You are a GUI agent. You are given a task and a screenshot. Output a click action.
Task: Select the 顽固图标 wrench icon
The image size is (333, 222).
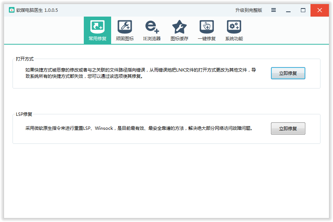pos(125,27)
